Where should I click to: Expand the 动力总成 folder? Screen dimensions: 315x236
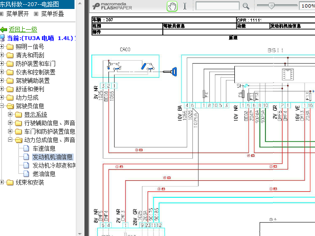pos(2,98)
